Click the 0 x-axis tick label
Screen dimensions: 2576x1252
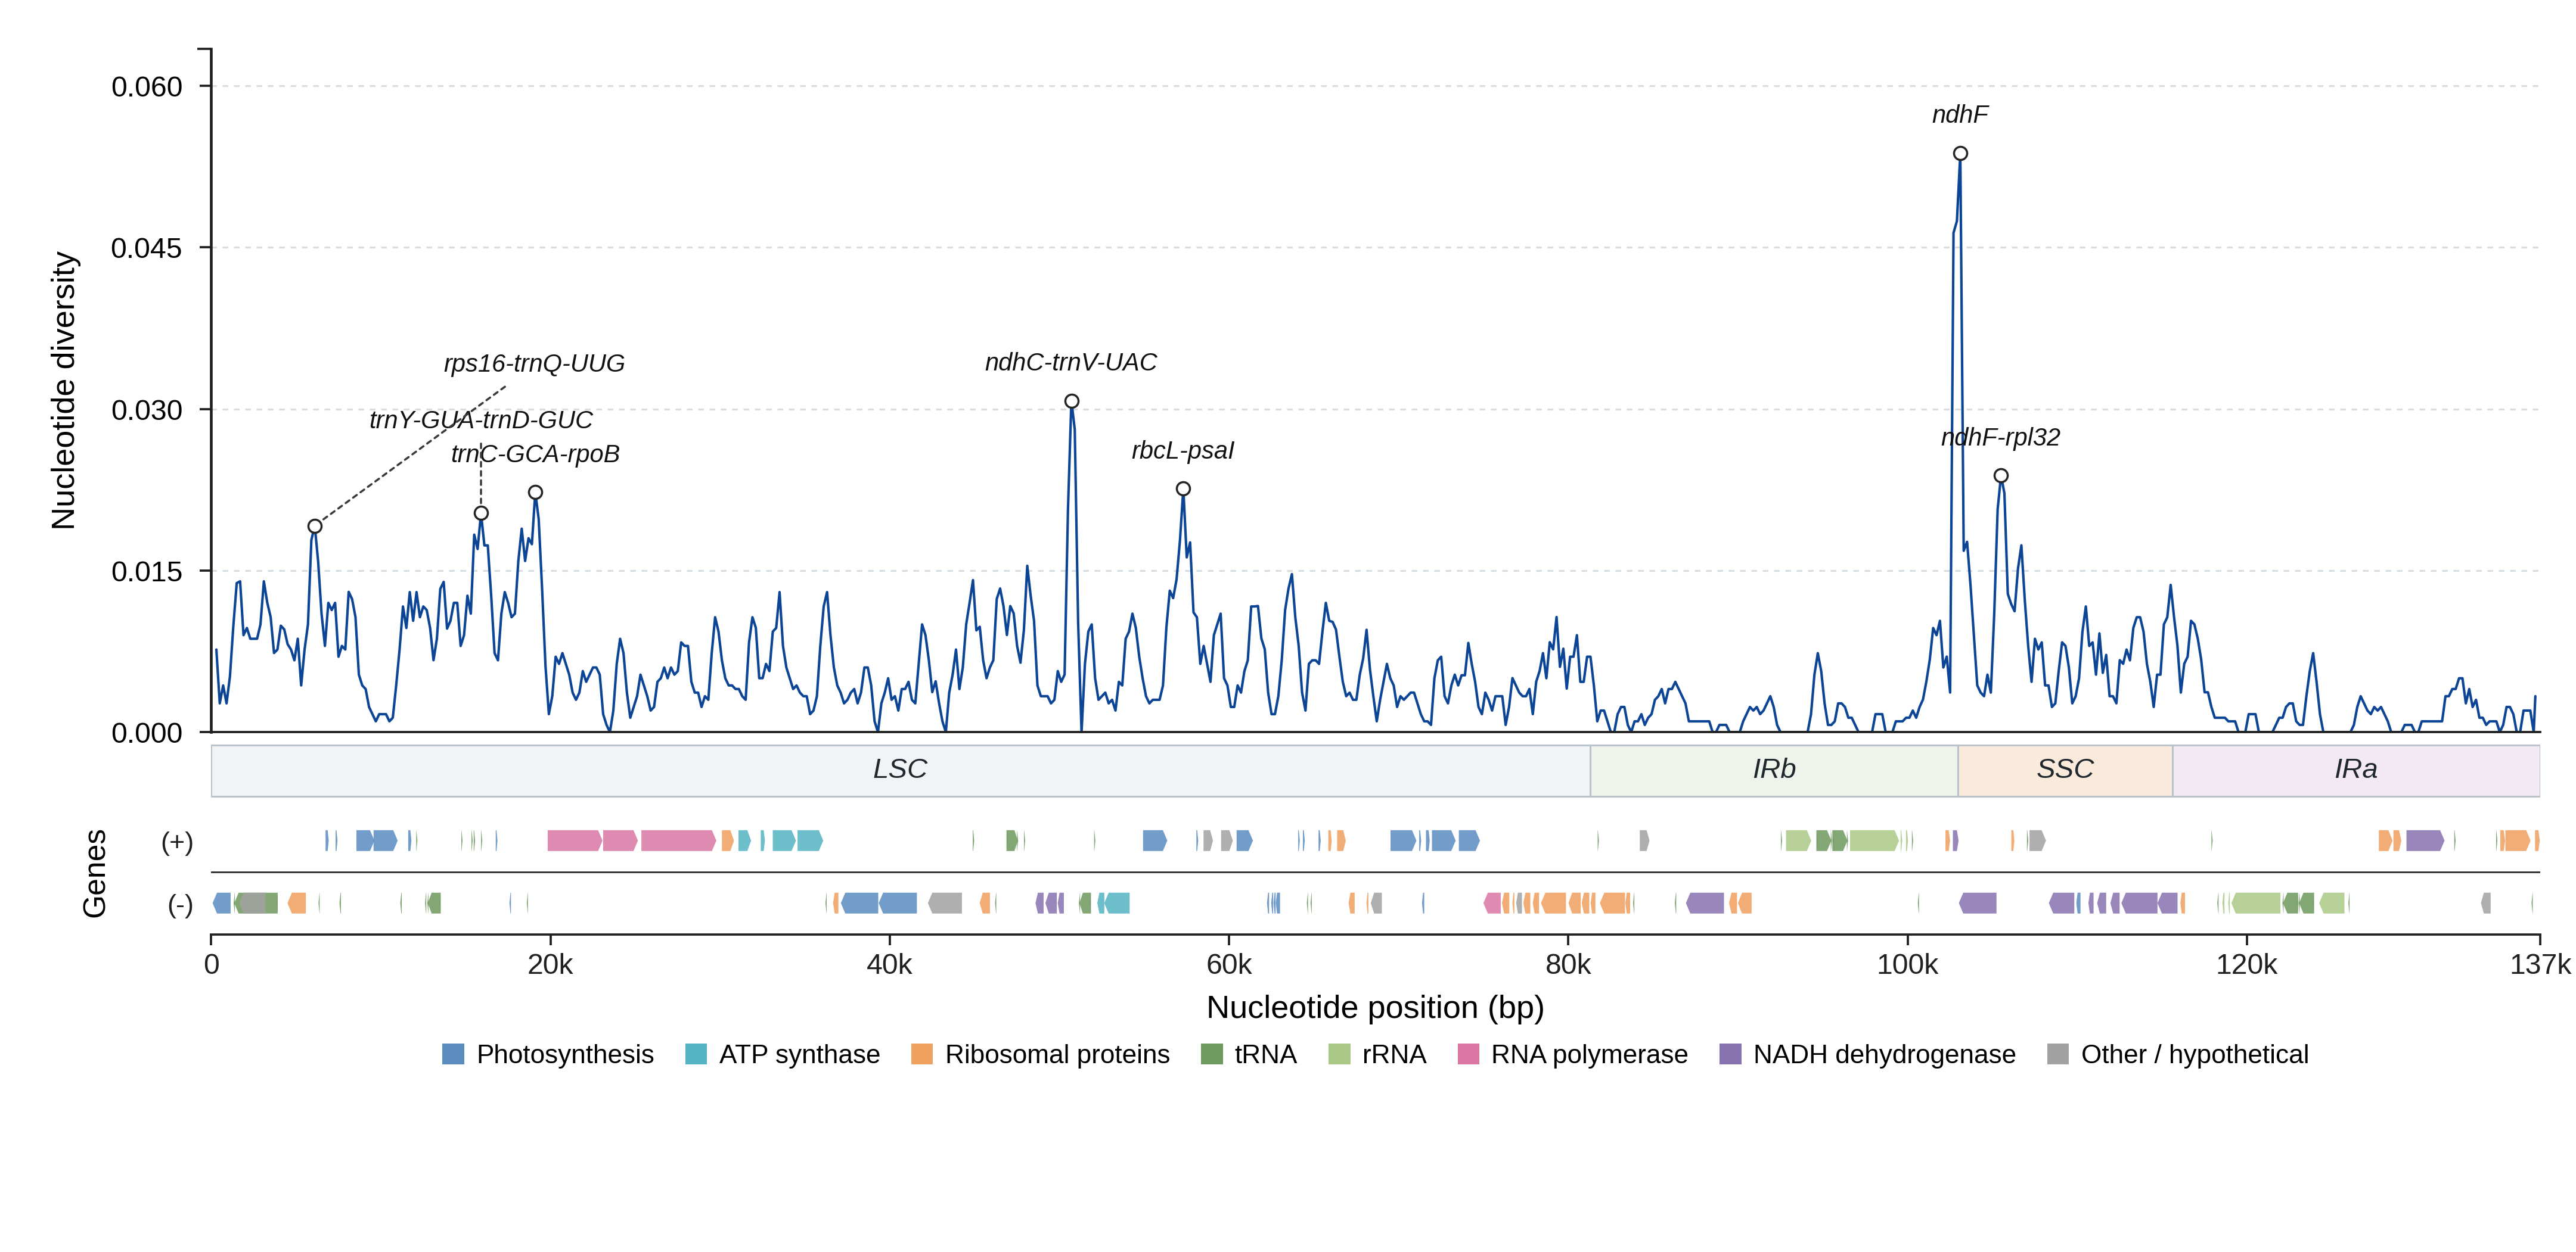pos(211,964)
